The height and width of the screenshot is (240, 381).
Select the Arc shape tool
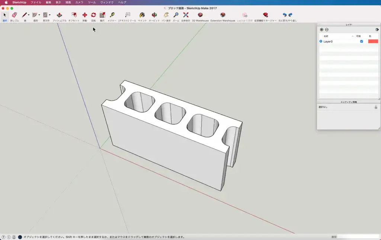pos(35,15)
